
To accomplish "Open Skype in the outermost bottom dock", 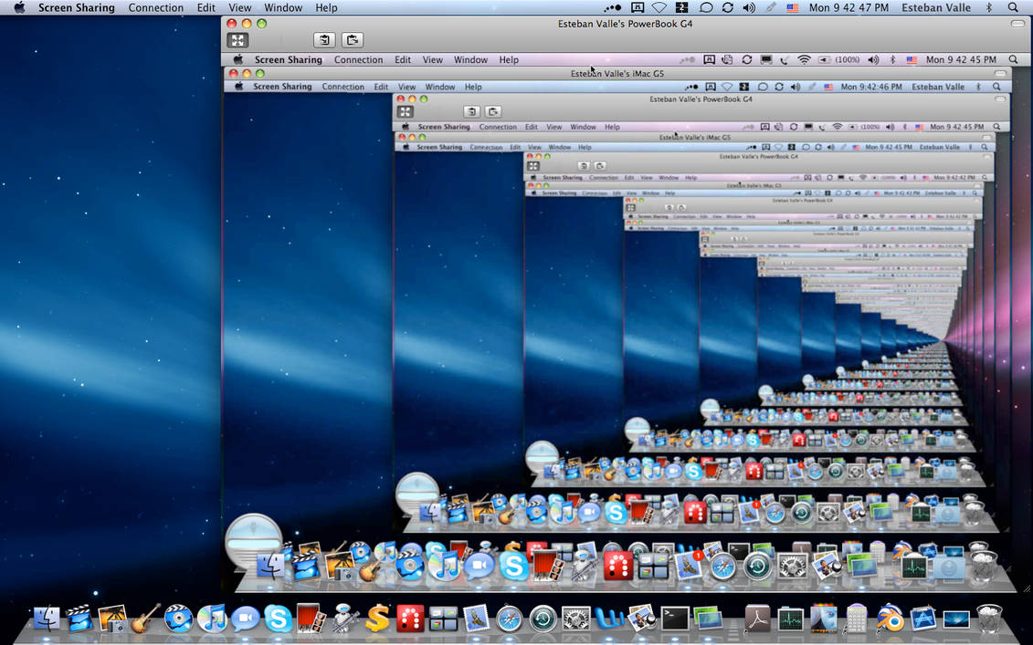I will tap(278, 619).
